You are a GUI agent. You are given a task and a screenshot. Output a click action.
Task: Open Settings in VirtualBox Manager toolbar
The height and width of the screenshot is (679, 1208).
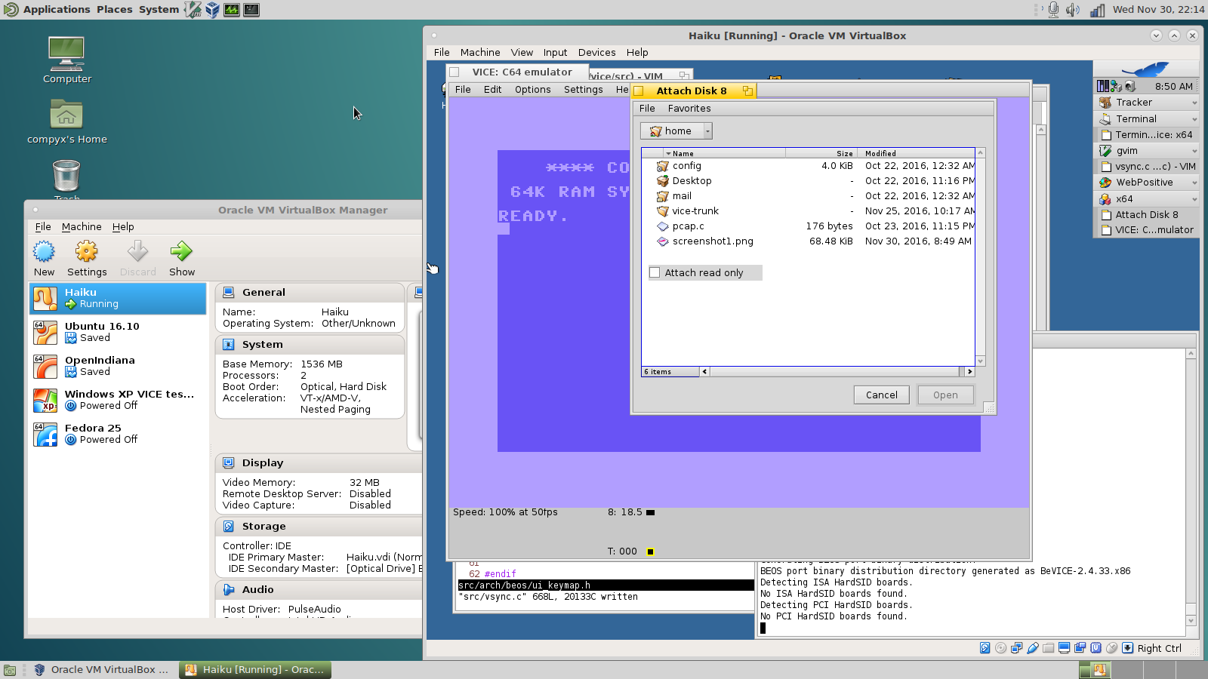pos(87,258)
